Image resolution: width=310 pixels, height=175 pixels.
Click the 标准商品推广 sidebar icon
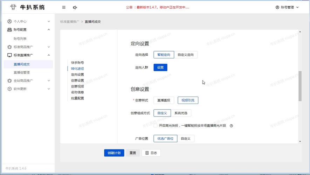[9, 47]
